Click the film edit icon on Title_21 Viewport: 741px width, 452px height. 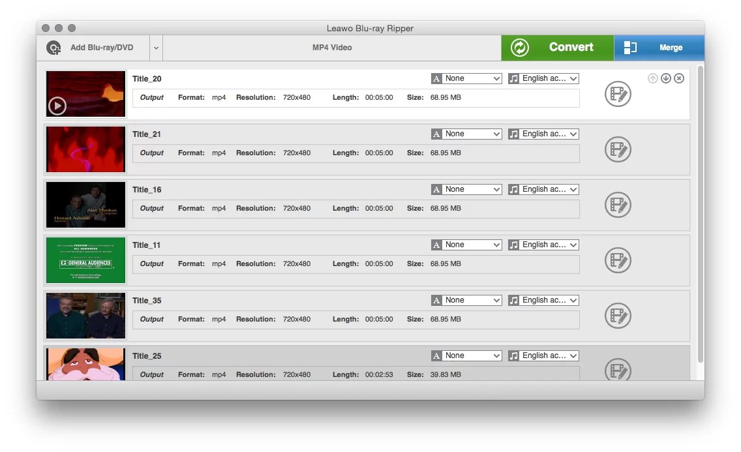coord(618,149)
